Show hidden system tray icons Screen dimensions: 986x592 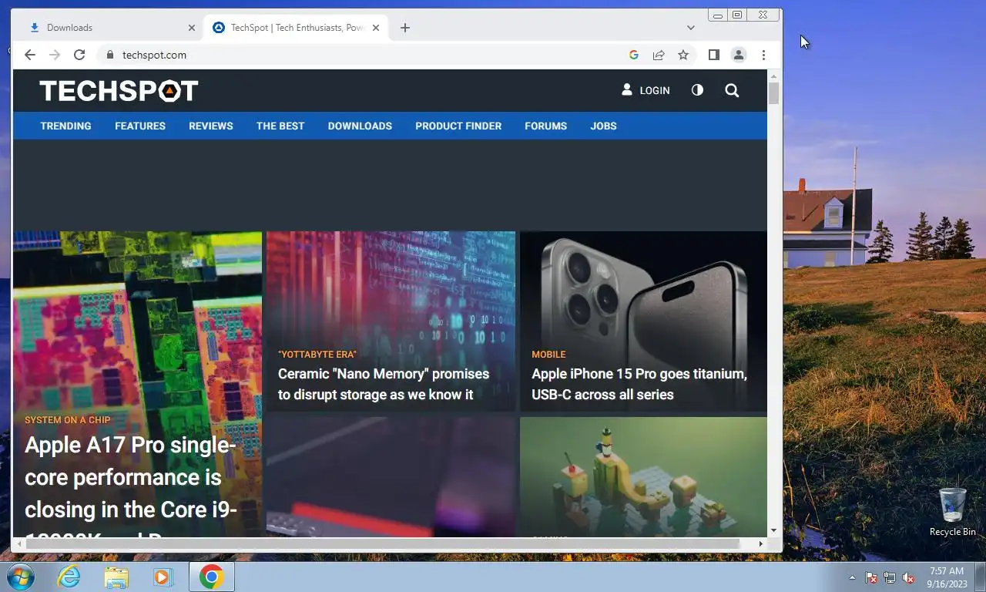pos(852,577)
